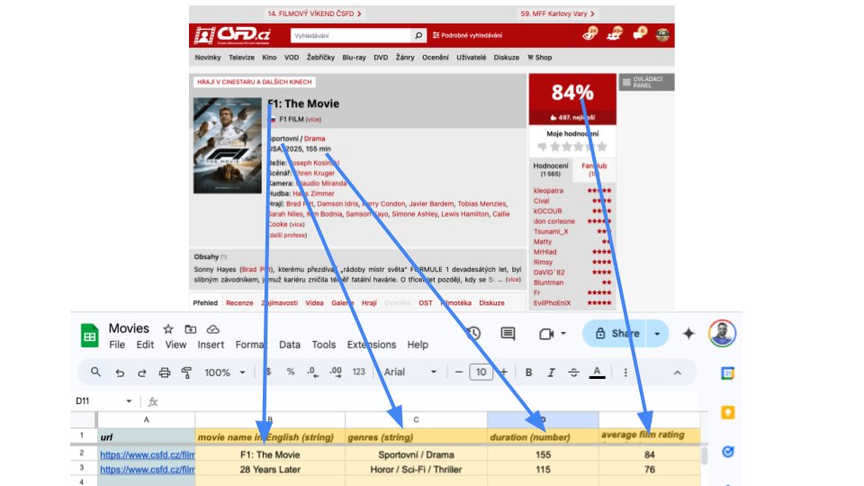Switch to the OST tab

pos(426,302)
